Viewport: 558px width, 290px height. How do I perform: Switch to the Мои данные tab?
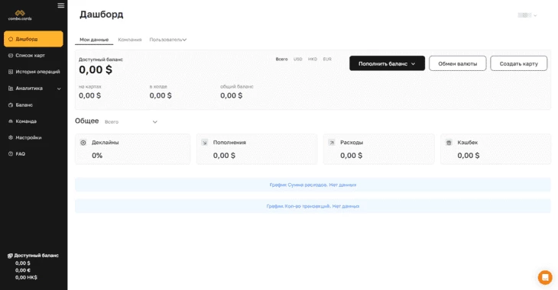coord(94,40)
